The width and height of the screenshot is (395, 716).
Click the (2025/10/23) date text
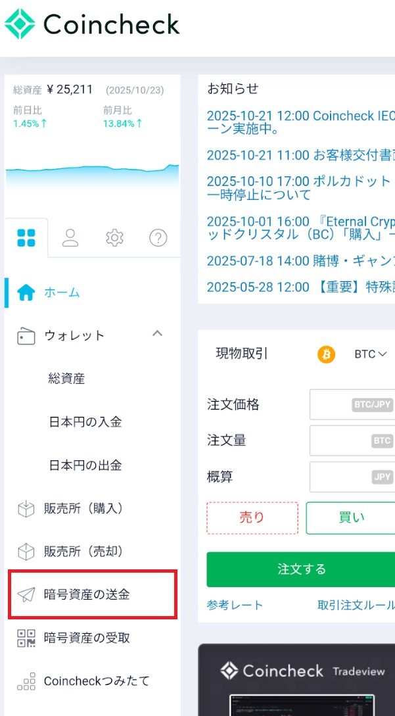(x=135, y=91)
